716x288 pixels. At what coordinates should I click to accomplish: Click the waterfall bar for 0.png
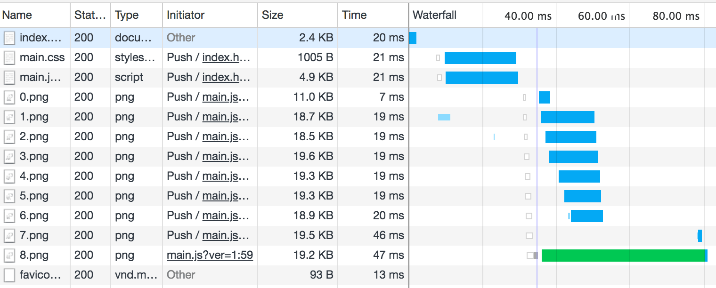544,97
